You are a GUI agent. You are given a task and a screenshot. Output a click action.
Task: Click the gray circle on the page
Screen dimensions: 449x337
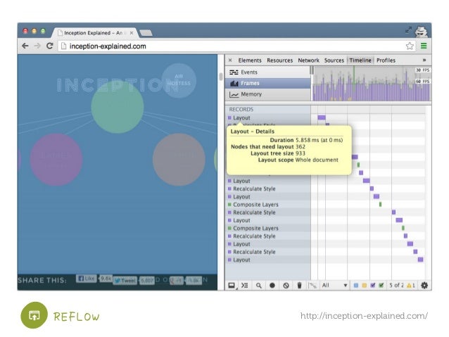pos(179,160)
